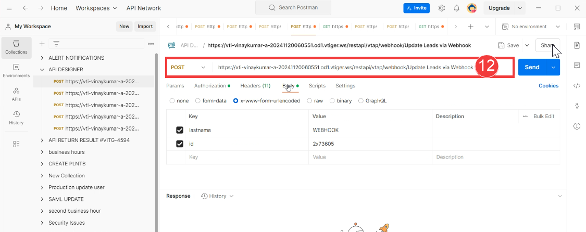
Task: Open the Save options dropdown arrow
Action: tap(527, 45)
